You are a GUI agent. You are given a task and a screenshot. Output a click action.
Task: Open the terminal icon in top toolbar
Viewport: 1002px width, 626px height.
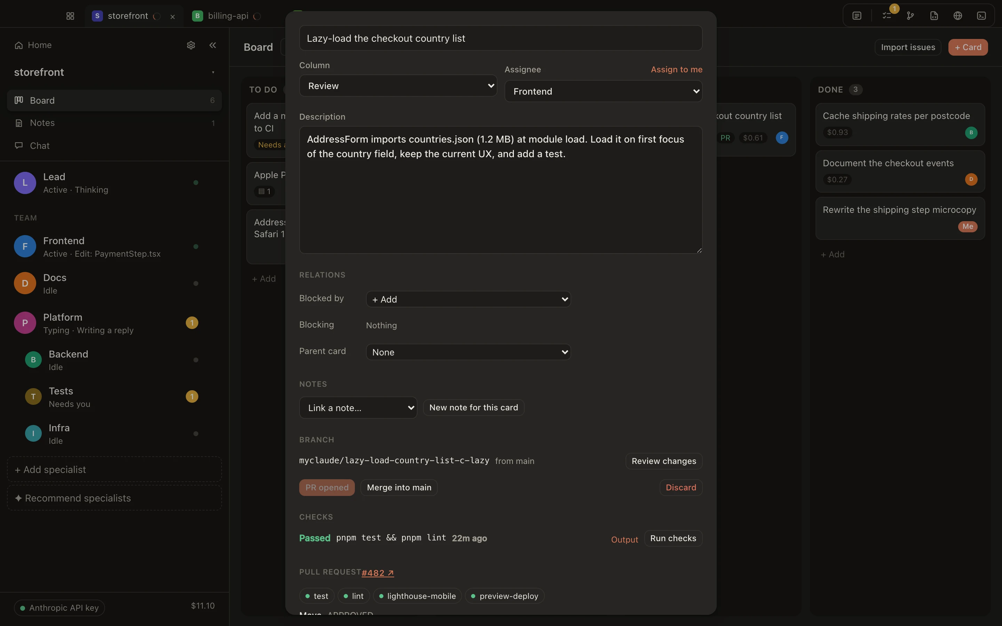(981, 16)
